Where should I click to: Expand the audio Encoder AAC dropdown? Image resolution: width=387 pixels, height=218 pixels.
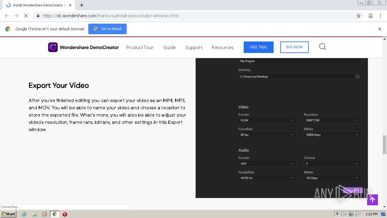[x=267, y=163]
